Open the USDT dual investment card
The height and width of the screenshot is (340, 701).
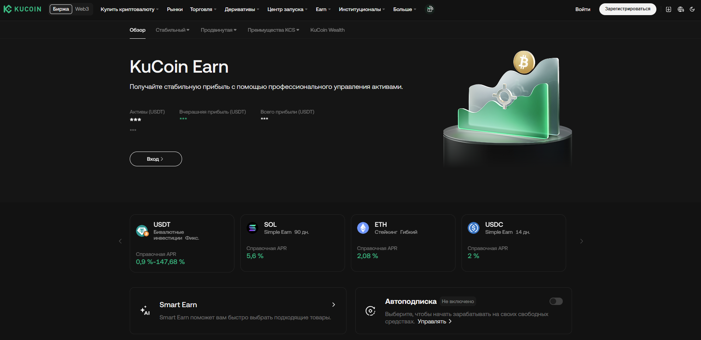point(182,243)
